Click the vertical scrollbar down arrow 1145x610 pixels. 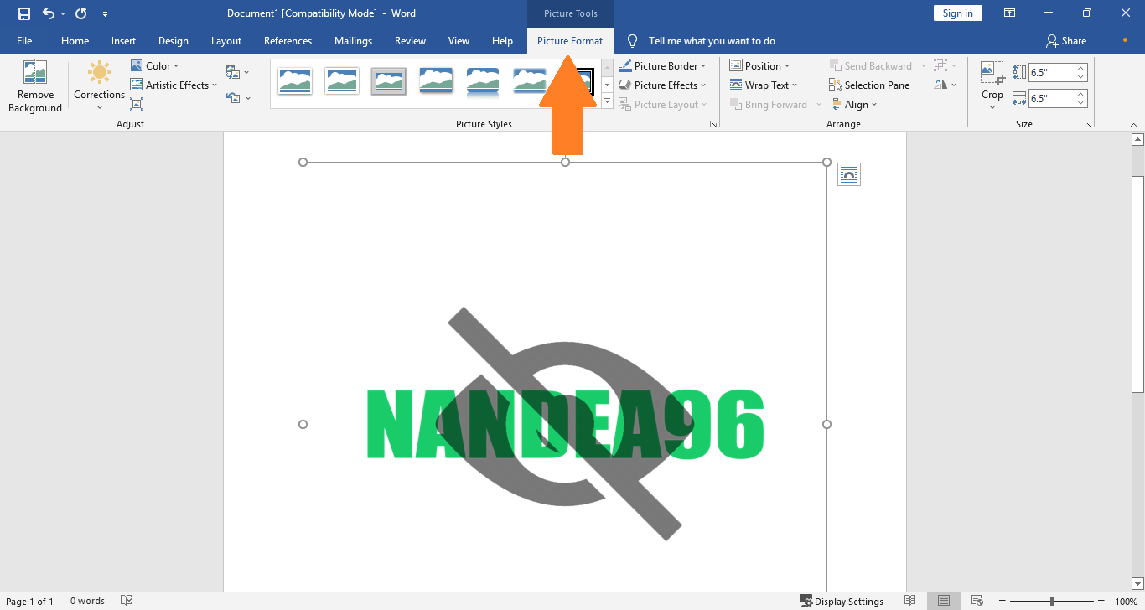pos(1137,582)
